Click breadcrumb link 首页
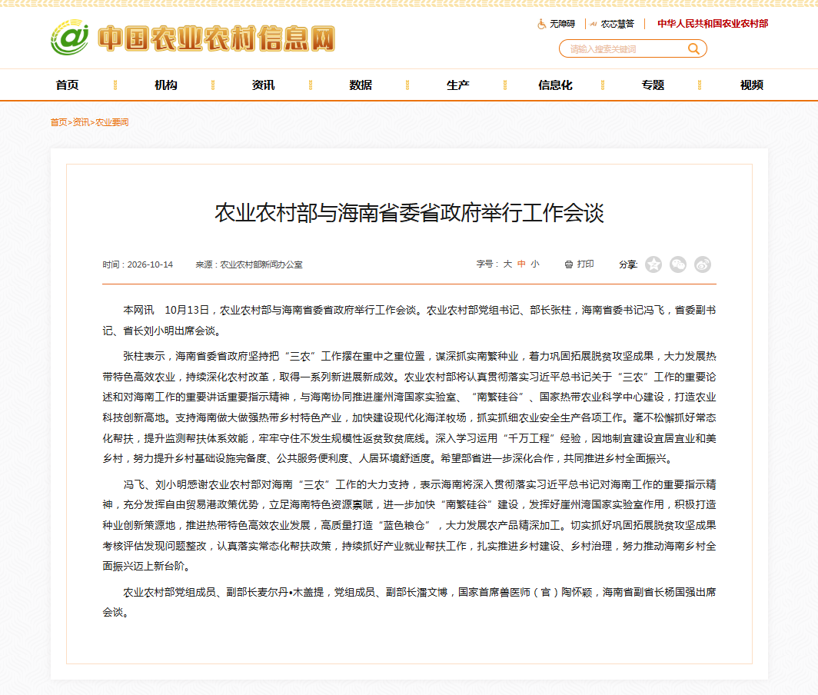This screenshot has height=695, width=818. (58, 122)
